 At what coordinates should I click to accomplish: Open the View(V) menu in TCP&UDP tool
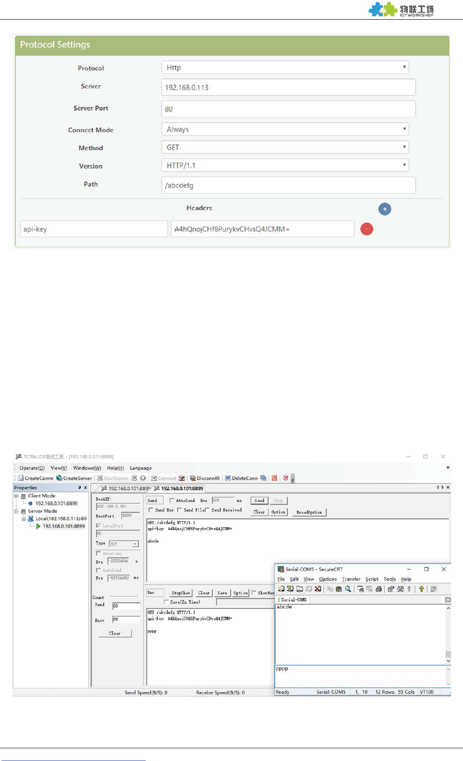pos(59,468)
